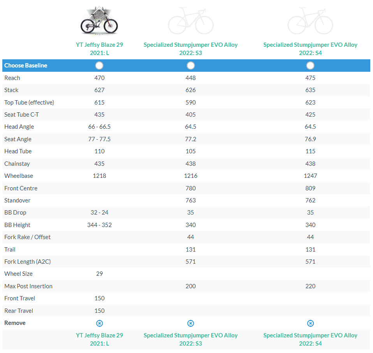The width and height of the screenshot is (373, 353).
Task: Click BB drop value 32 - 24
Action: (99, 213)
